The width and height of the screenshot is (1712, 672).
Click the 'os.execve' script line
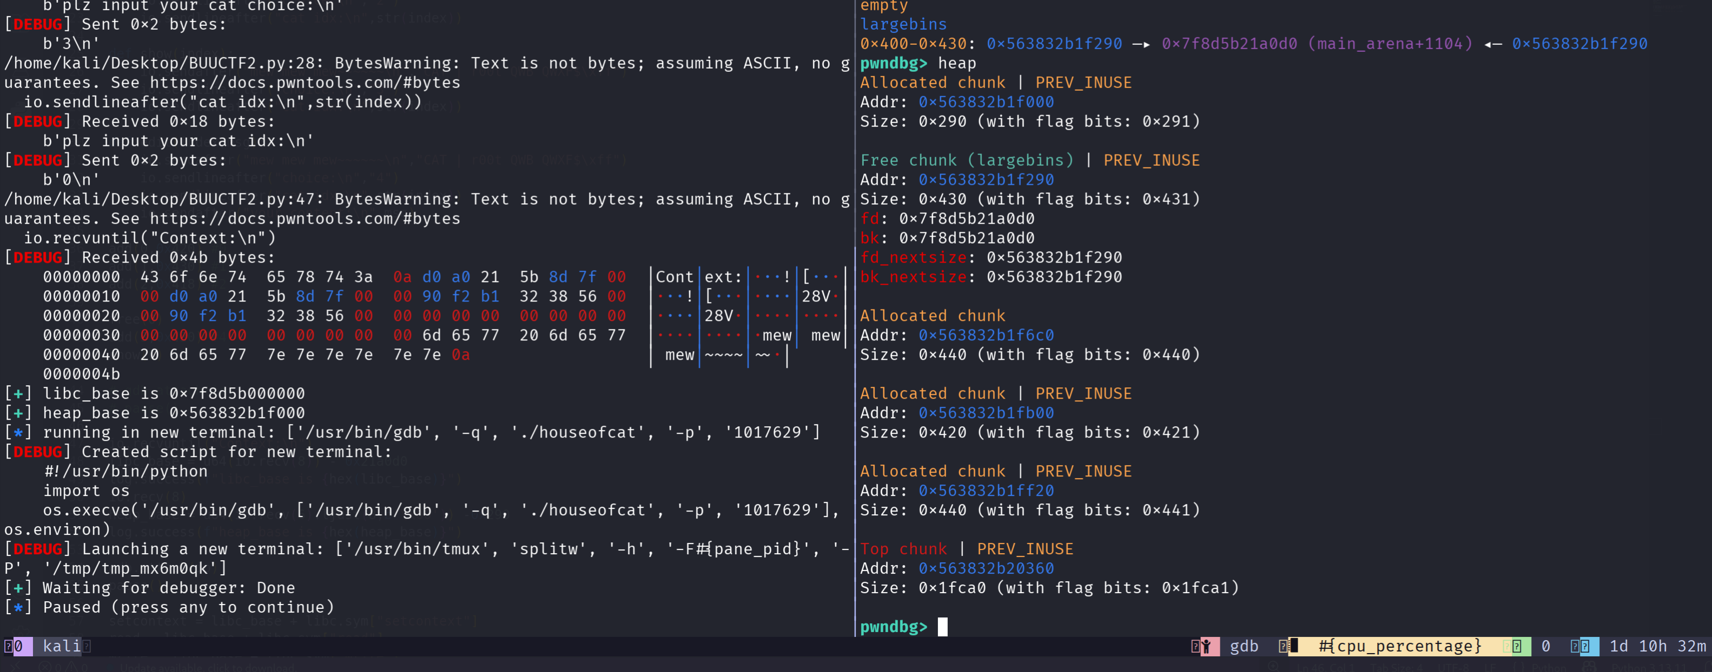coord(441,510)
